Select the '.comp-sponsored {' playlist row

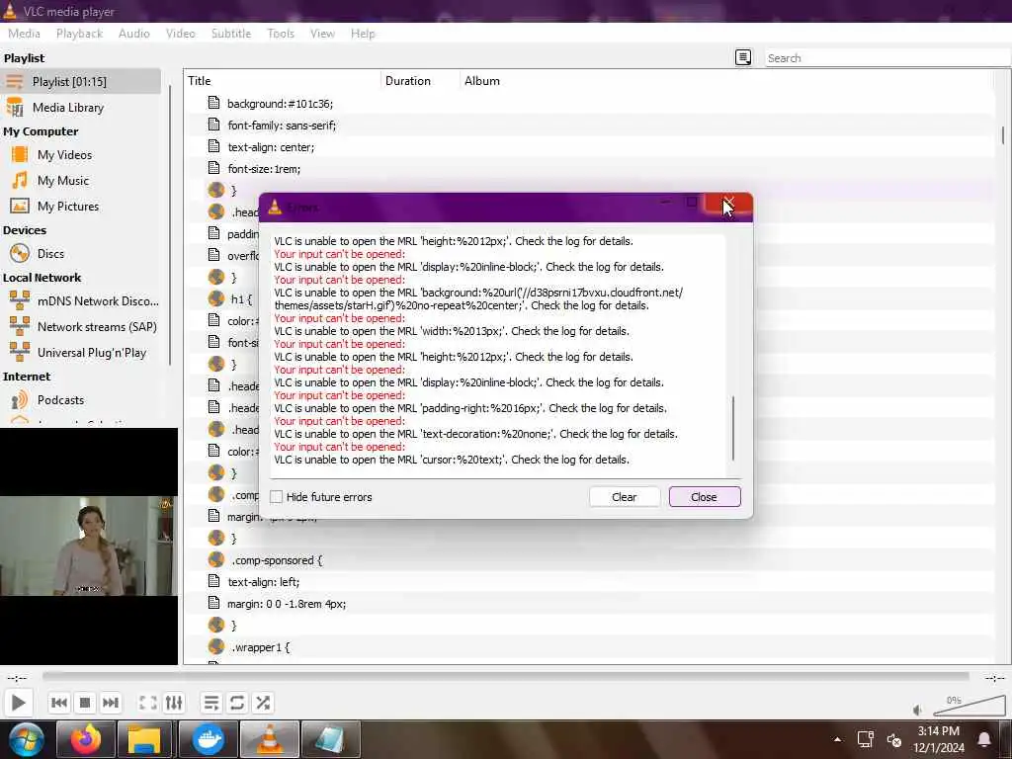coord(589,560)
